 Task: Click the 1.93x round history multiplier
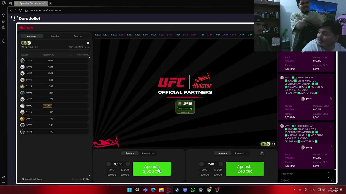(x=98, y=35)
